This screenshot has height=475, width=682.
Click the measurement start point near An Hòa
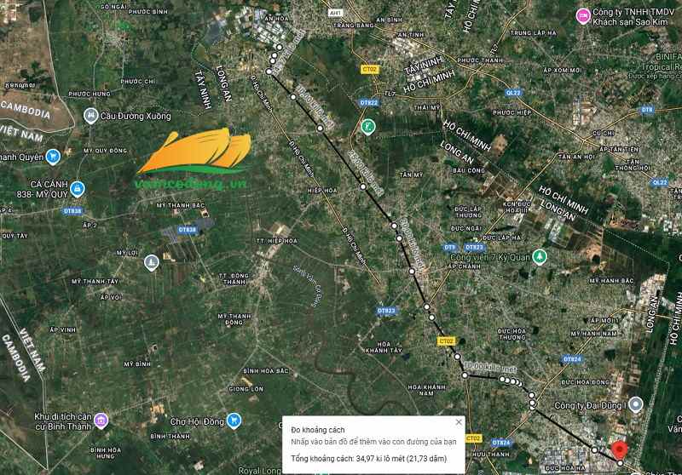[x=280, y=47]
